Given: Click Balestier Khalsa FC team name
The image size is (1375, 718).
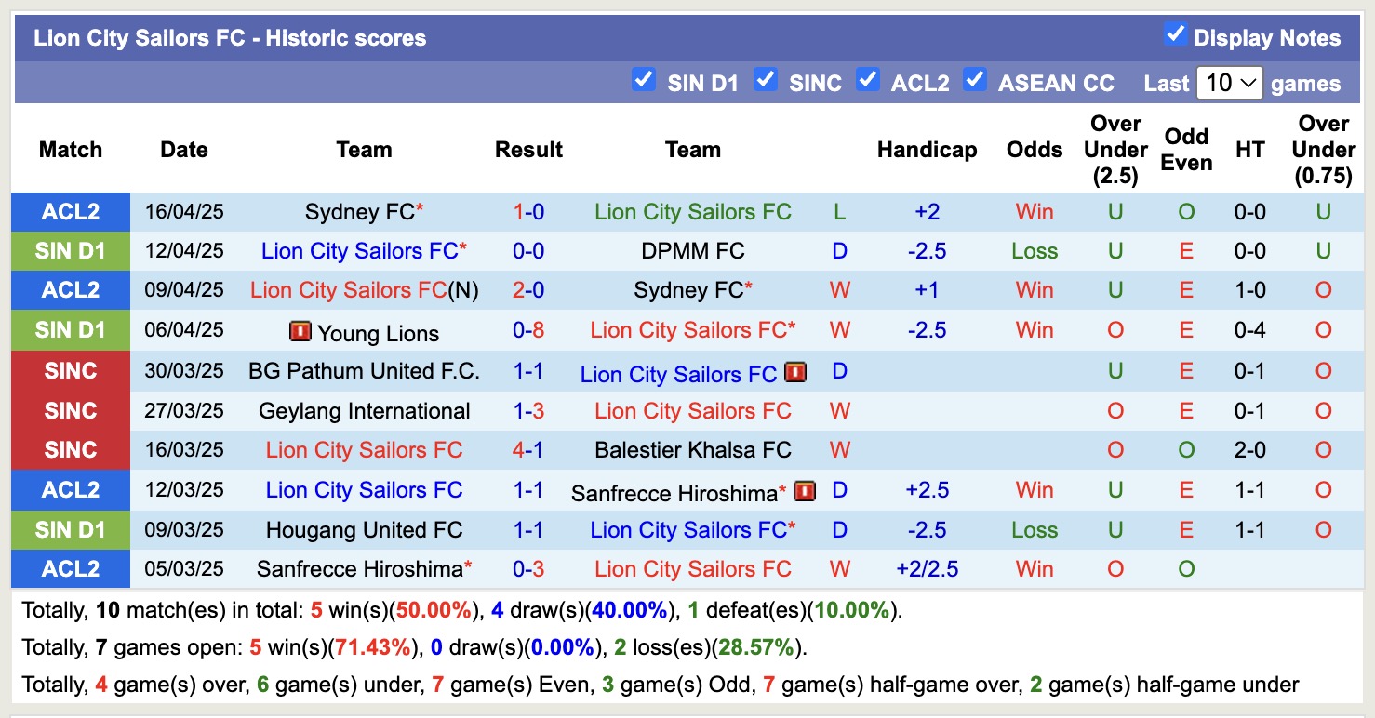Looking at the screenshot, I should click(x=692, y=450).
